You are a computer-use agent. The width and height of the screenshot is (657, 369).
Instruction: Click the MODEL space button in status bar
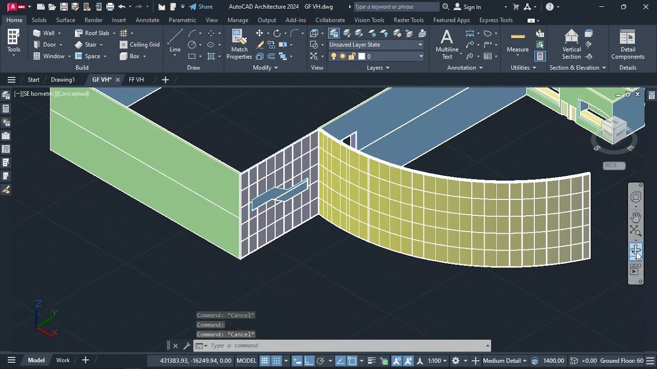pyautogui.click(x=246, y=361)
